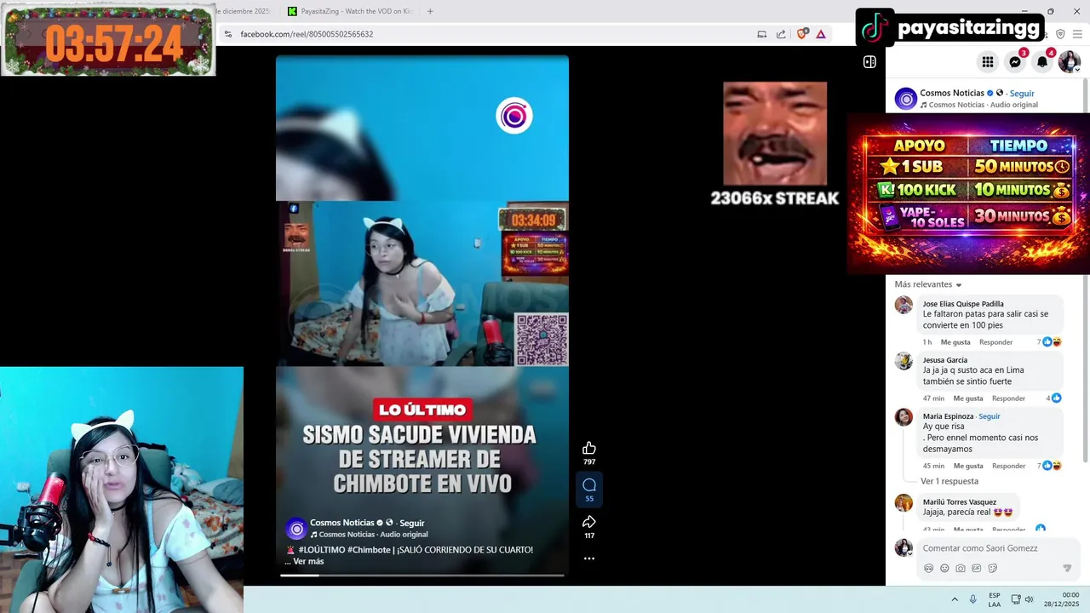Collapse the reel side panel icon
Image resolution: width=1090 pixels, height=613 pixels.
click(x=869, y=61)
